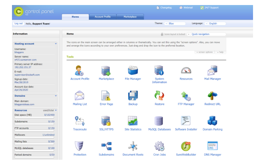
Task: Click the supervisor email address link
Action: click(x=27, y=75)
